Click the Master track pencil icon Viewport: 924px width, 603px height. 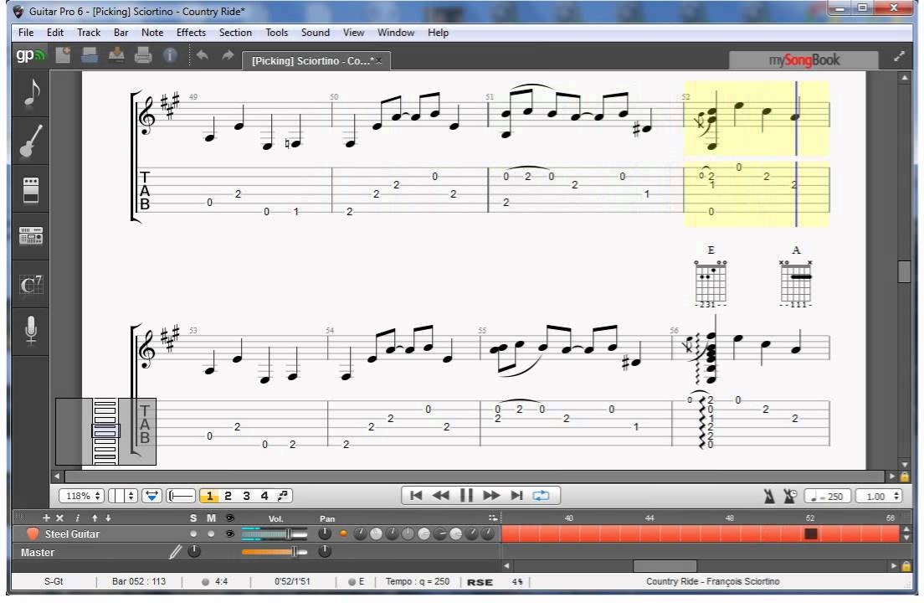point(175,552)
